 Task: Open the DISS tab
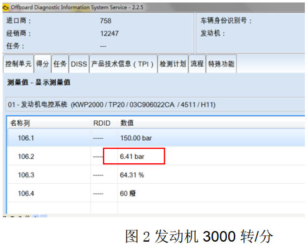click(x=79, y=64)
